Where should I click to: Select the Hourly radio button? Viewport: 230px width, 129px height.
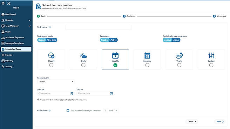click(x=51, y=65)
